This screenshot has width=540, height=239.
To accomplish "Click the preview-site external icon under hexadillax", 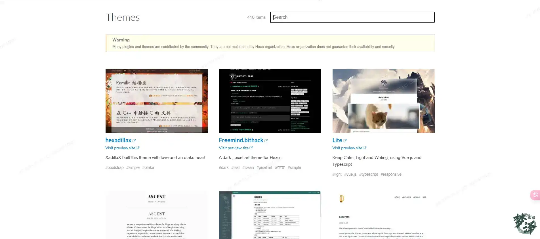I will click(x=138, y=148).
